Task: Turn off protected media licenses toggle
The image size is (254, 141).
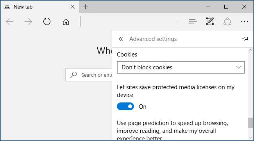Action: (125, 106)
